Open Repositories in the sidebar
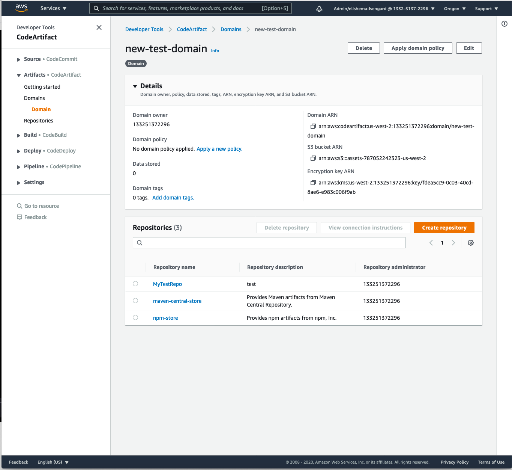This screenshot has width=512, height=470. [x=39, y=121]
